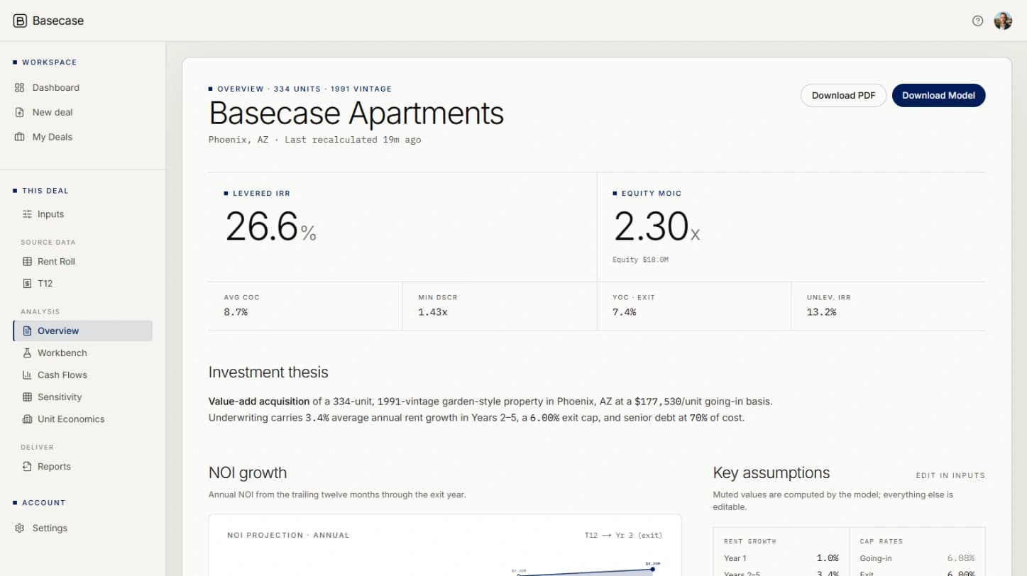
Task: Click the YoC Exit value 7.4%
Action: (x=624, y=312)
